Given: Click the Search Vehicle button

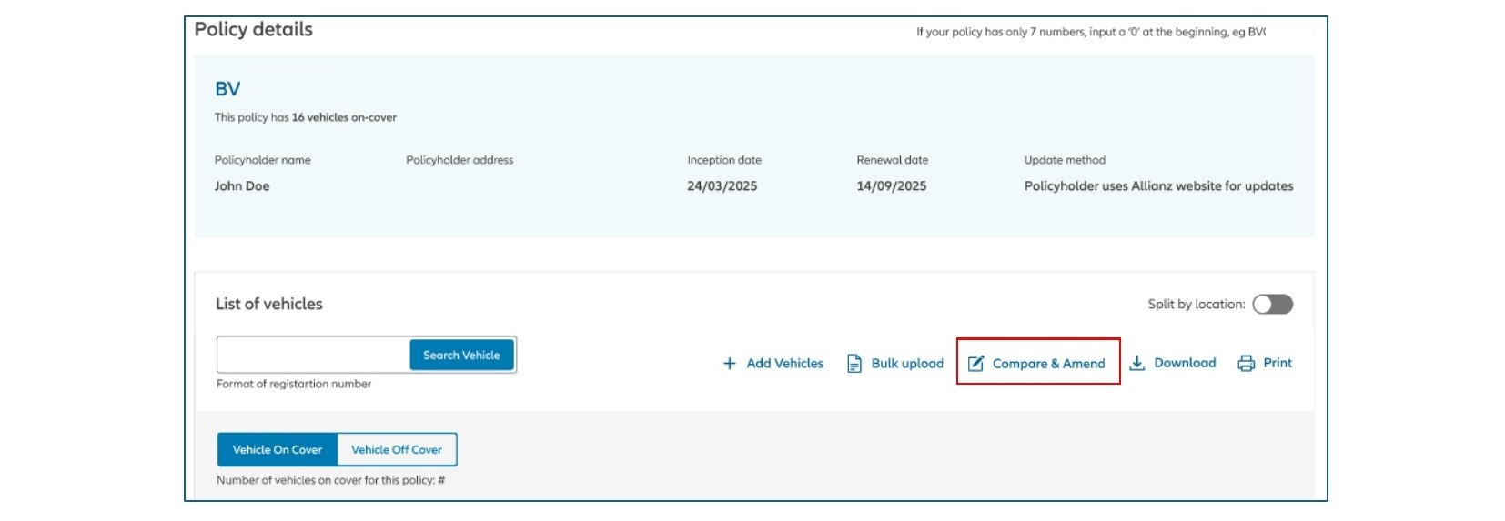Looking at the screenshot, I should tap(461, 355).
